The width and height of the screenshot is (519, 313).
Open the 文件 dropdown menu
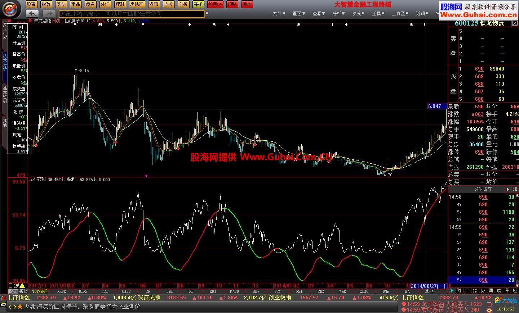(x=279, y=14)
